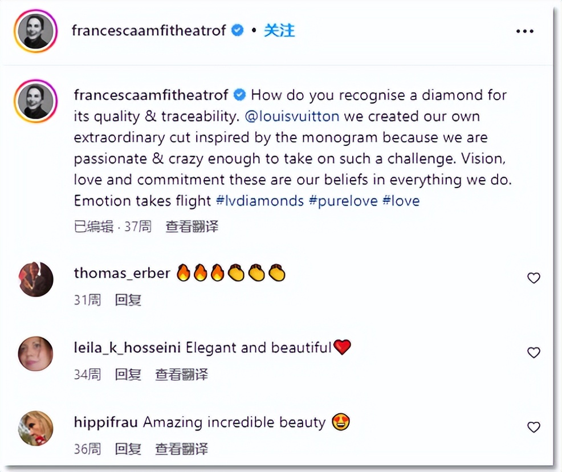
Task: Click the verified badge next to francescaamfitheatrof
Action: [237, 30]
